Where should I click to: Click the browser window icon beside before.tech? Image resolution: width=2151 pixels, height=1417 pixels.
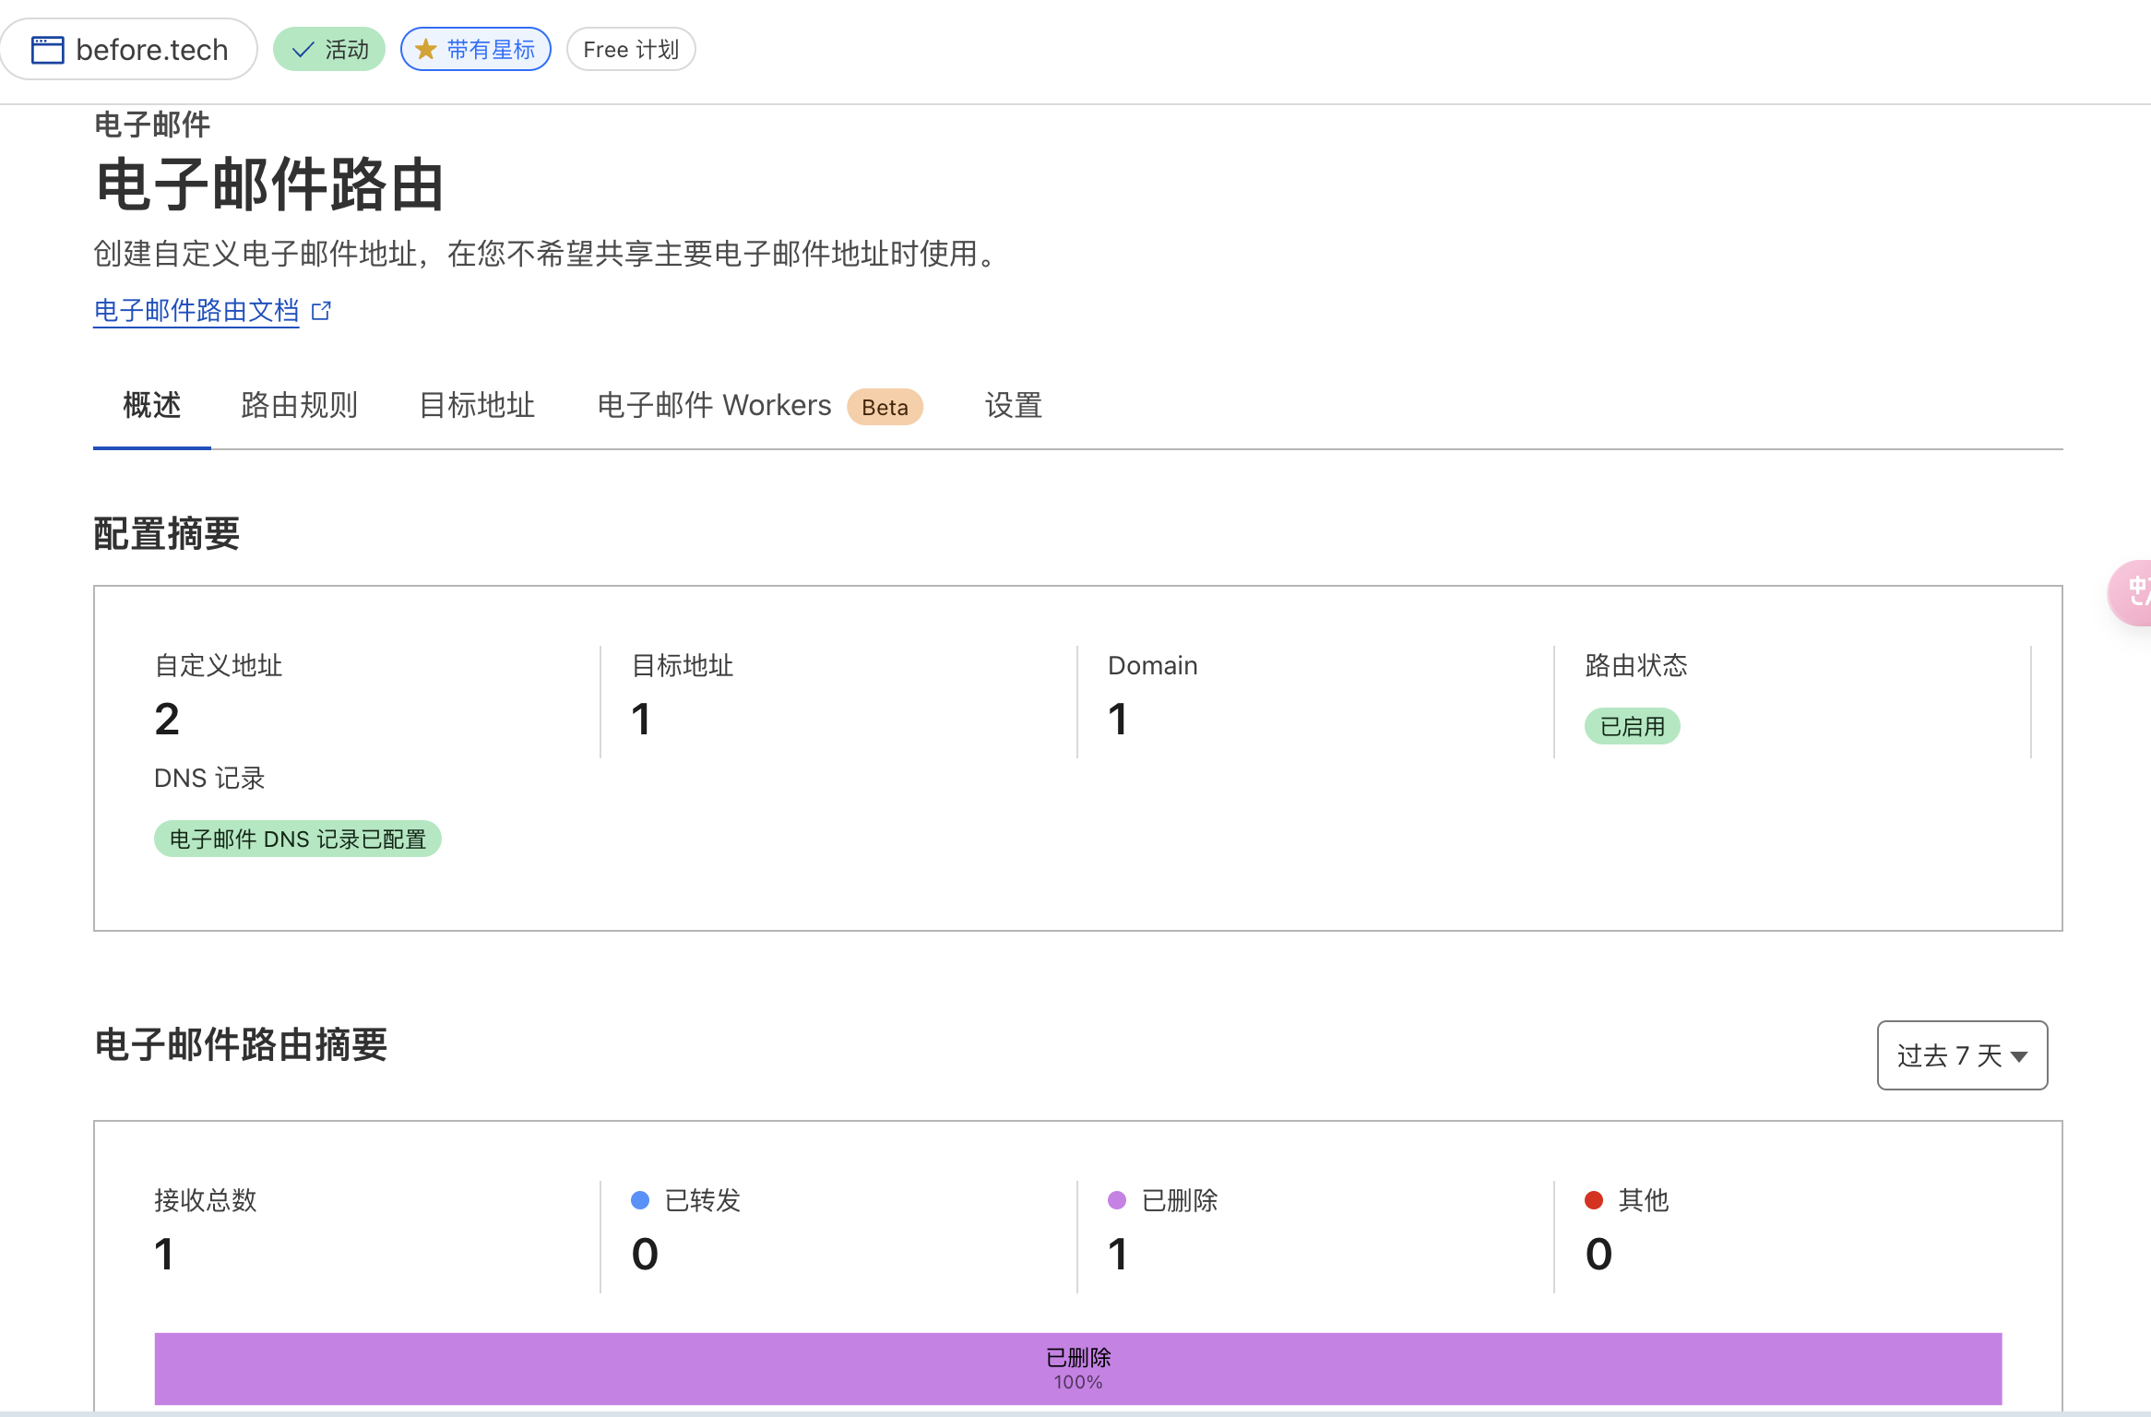(x=47, y=50)
